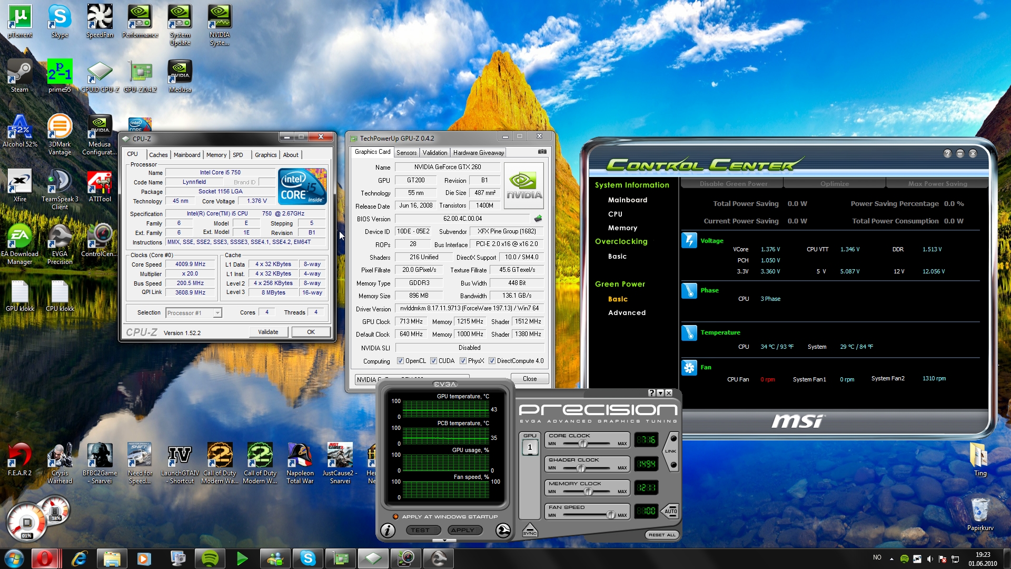Open SPD tab in CPU-Z

(x=238, y=155)
